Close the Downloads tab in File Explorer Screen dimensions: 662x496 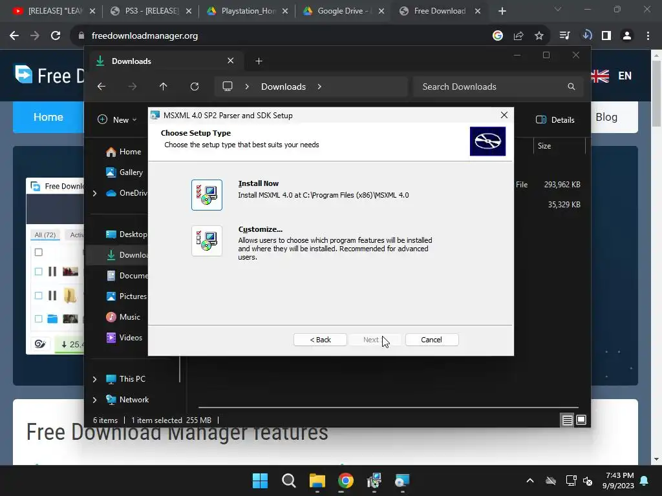[x=231, y=61]
